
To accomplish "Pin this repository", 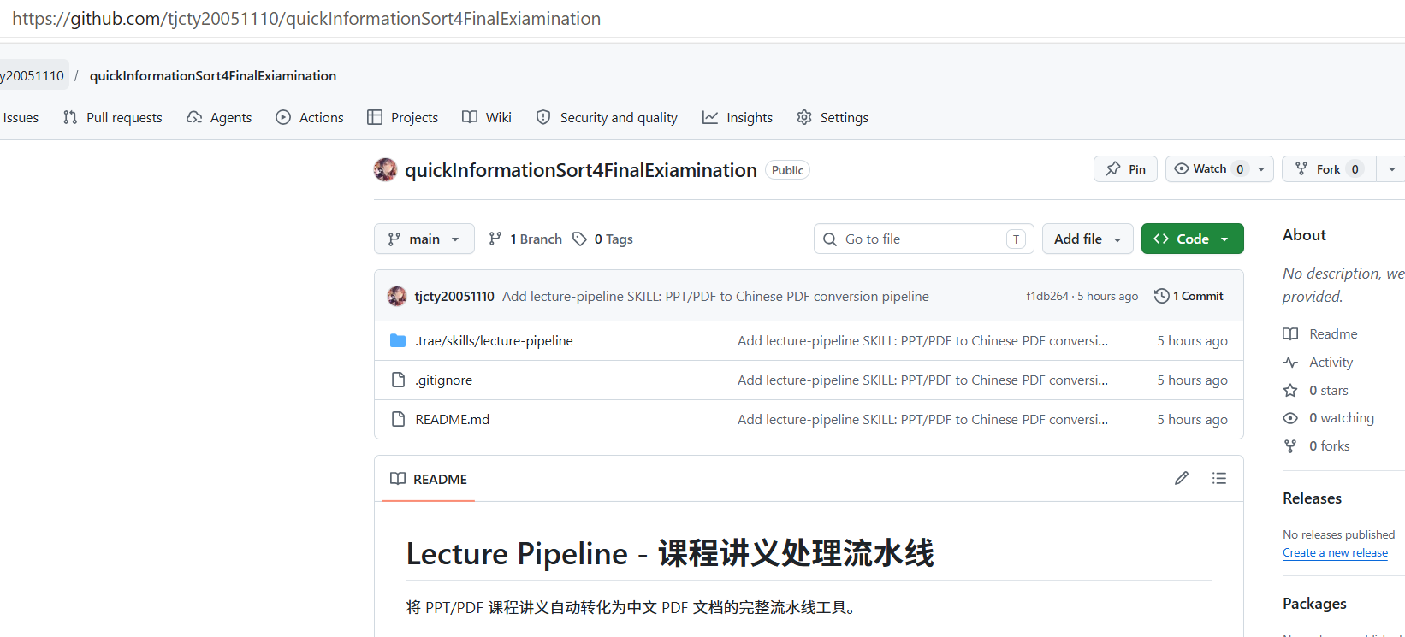I will (1125, 168).
